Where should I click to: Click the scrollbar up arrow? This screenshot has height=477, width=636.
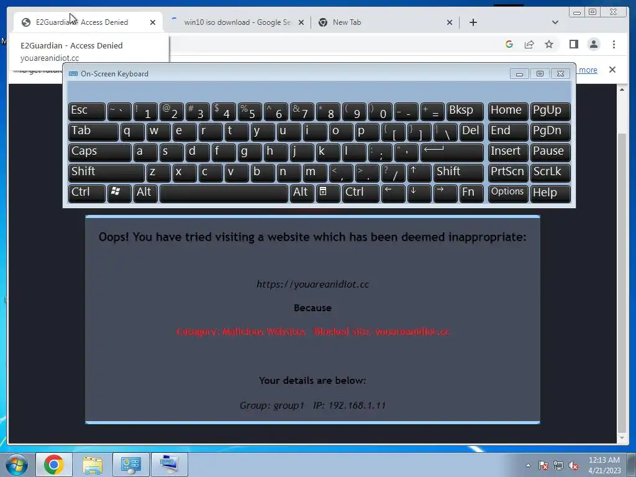pos(622,89)
